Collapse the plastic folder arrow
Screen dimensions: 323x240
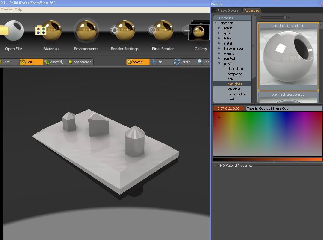pos(219,64)
